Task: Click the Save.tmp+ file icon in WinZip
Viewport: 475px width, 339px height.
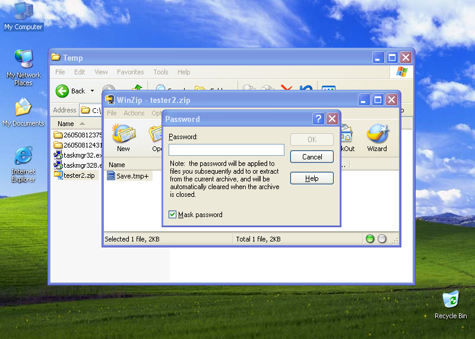Action: click(111, 175)
